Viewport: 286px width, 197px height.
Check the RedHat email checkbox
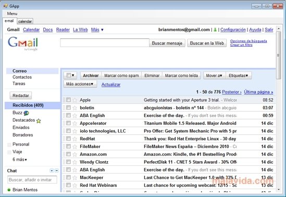point(68,139)
